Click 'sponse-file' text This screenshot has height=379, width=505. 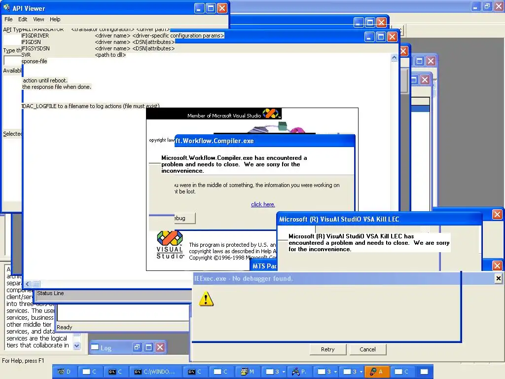tap(34, 61)
